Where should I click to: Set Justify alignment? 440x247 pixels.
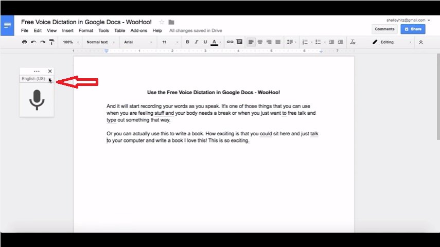(x=278, y=42)
